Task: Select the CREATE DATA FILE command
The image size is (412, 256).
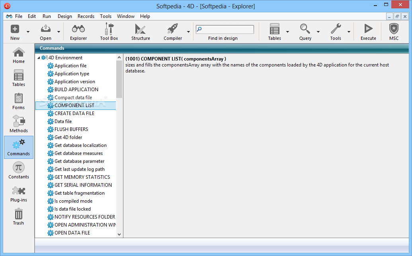Action: point(74,113)
